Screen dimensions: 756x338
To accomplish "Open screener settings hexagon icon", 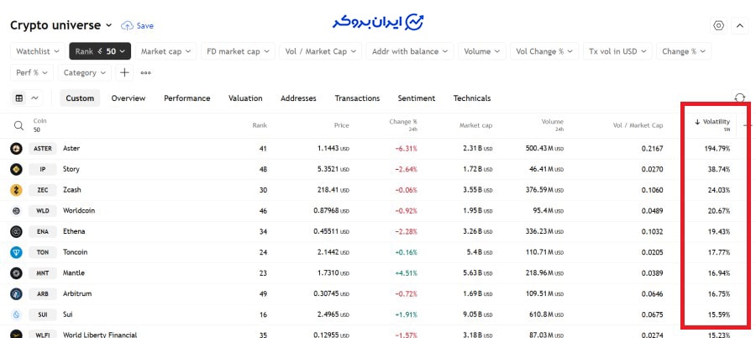I will 718,26.
